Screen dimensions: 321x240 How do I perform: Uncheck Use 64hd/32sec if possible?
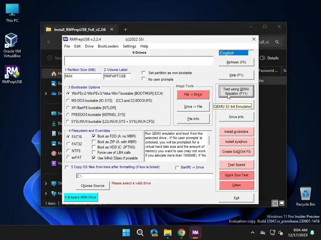pyautogui.click(x=94, y=158)
